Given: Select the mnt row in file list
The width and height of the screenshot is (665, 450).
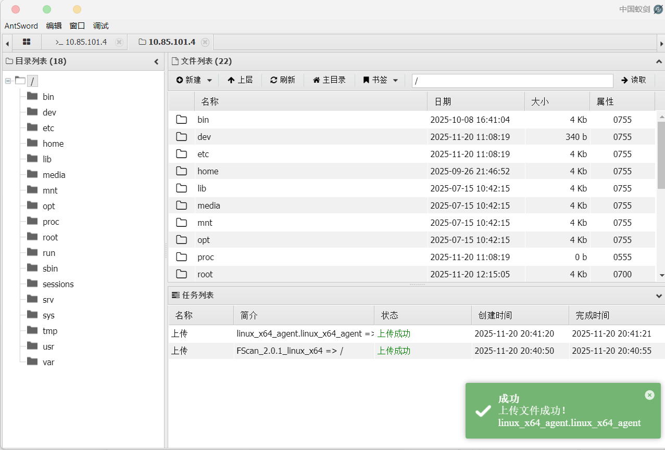Looking at the screenshot, I should 411,223.
